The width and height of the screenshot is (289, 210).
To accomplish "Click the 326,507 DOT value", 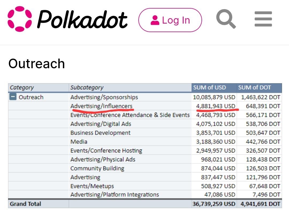I will pos(263,151).
